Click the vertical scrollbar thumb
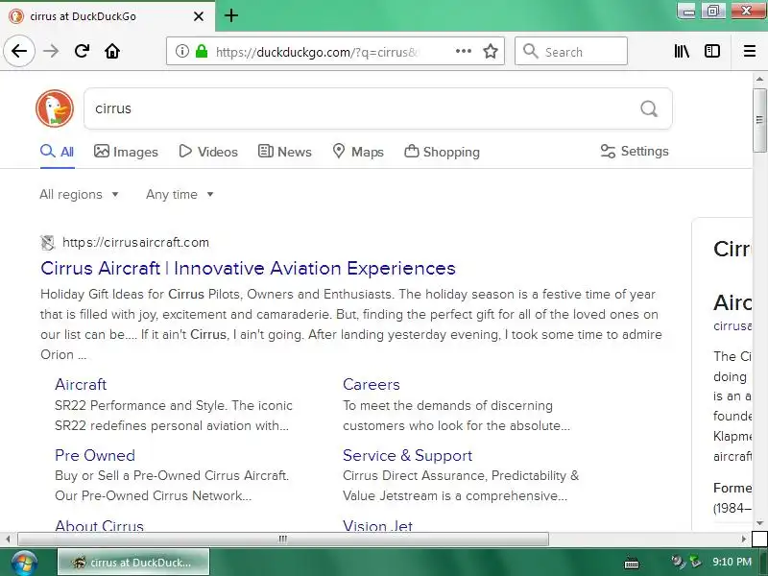768x576 pixels. (759, 121)
